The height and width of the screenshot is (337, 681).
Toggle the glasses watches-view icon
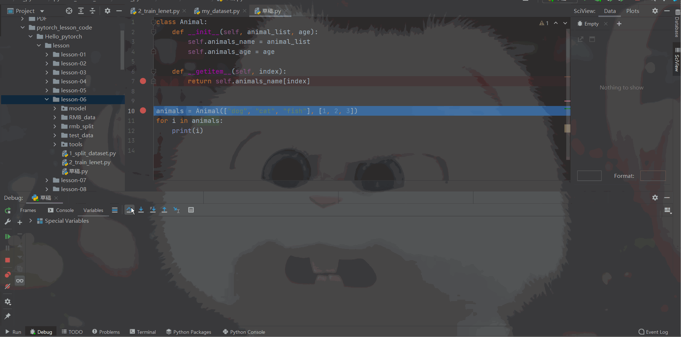20,281
